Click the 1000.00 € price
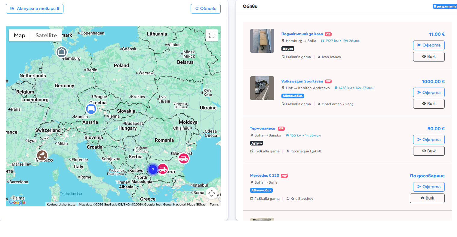Screen dimensions: 457x237 click(433, 82)
